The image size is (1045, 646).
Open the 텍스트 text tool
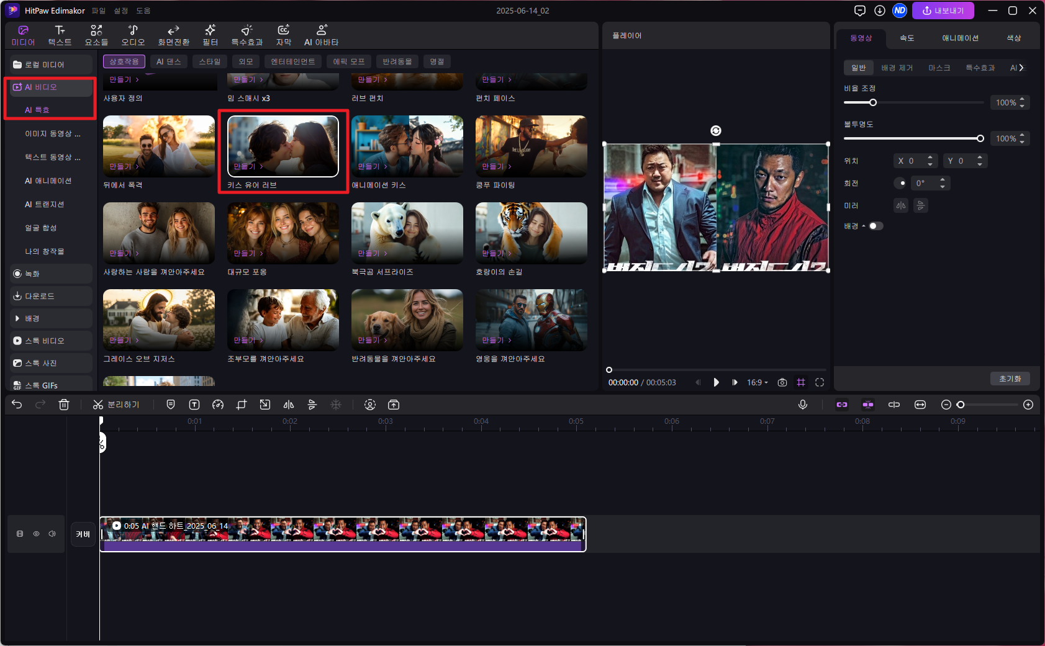click(x=60, y=35)
